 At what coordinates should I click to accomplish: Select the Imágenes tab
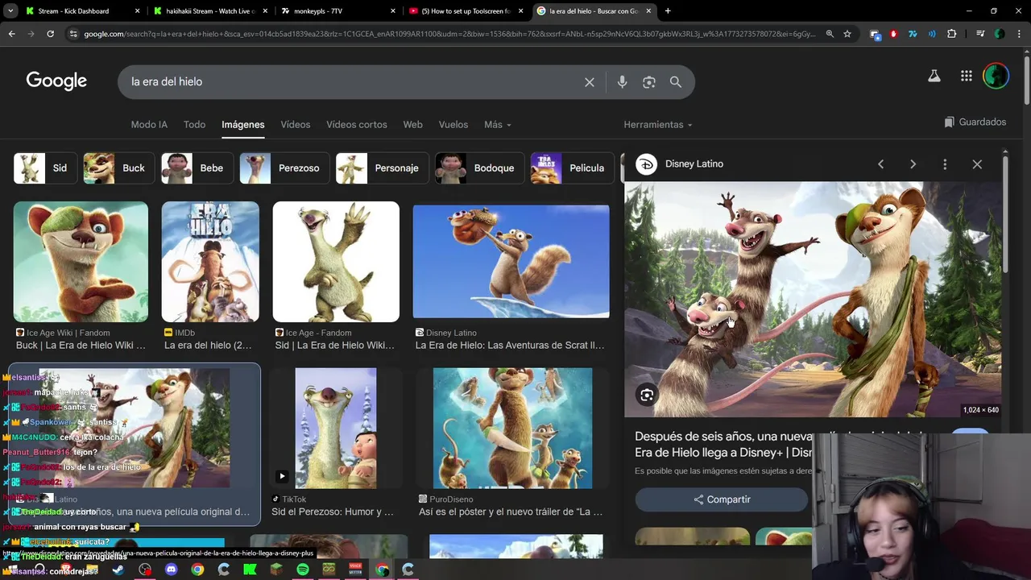tap(243, 125)
